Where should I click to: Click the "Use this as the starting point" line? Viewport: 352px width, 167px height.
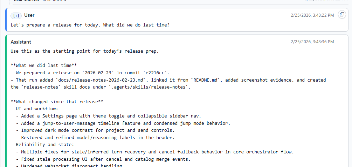pyautogui.click(x=84, y=51)
